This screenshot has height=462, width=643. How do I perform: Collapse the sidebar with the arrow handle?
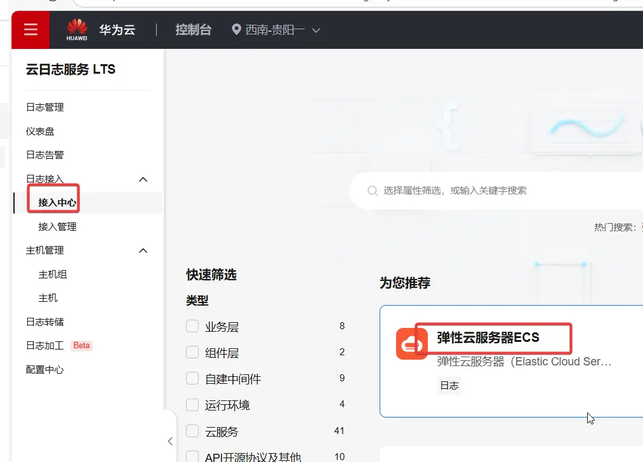169,440
